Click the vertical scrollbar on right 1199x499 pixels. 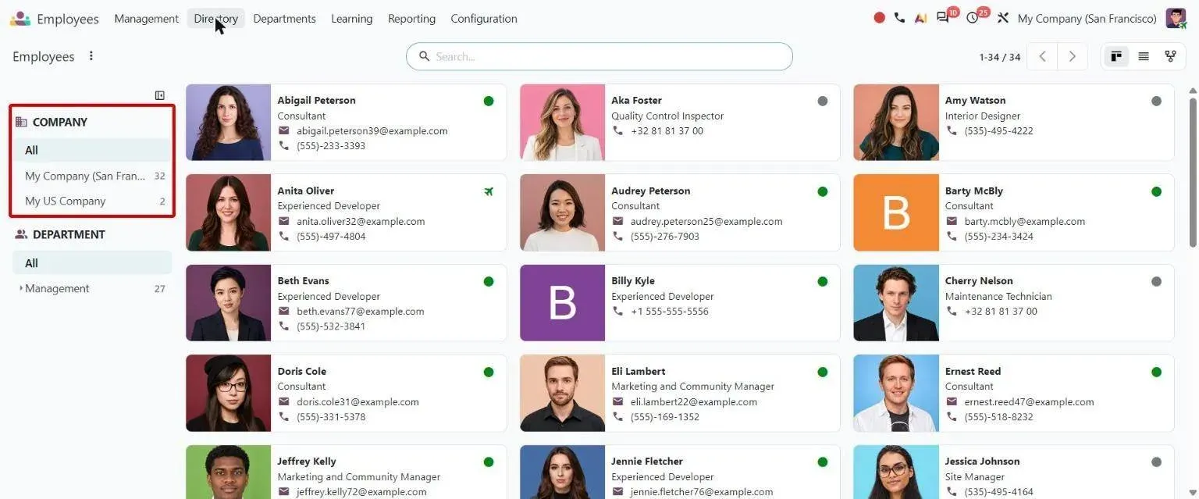tap(1193, 172)
